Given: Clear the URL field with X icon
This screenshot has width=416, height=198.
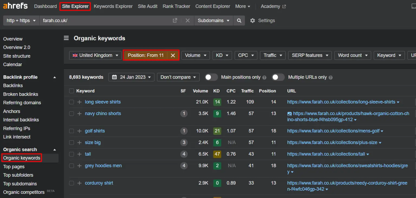Looking at the screenshot, I should click(187, 21).
